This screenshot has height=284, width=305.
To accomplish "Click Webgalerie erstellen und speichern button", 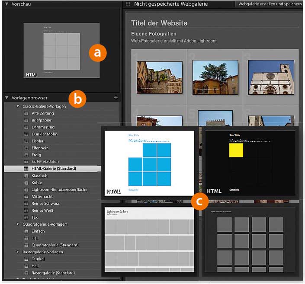I will 269,4.
